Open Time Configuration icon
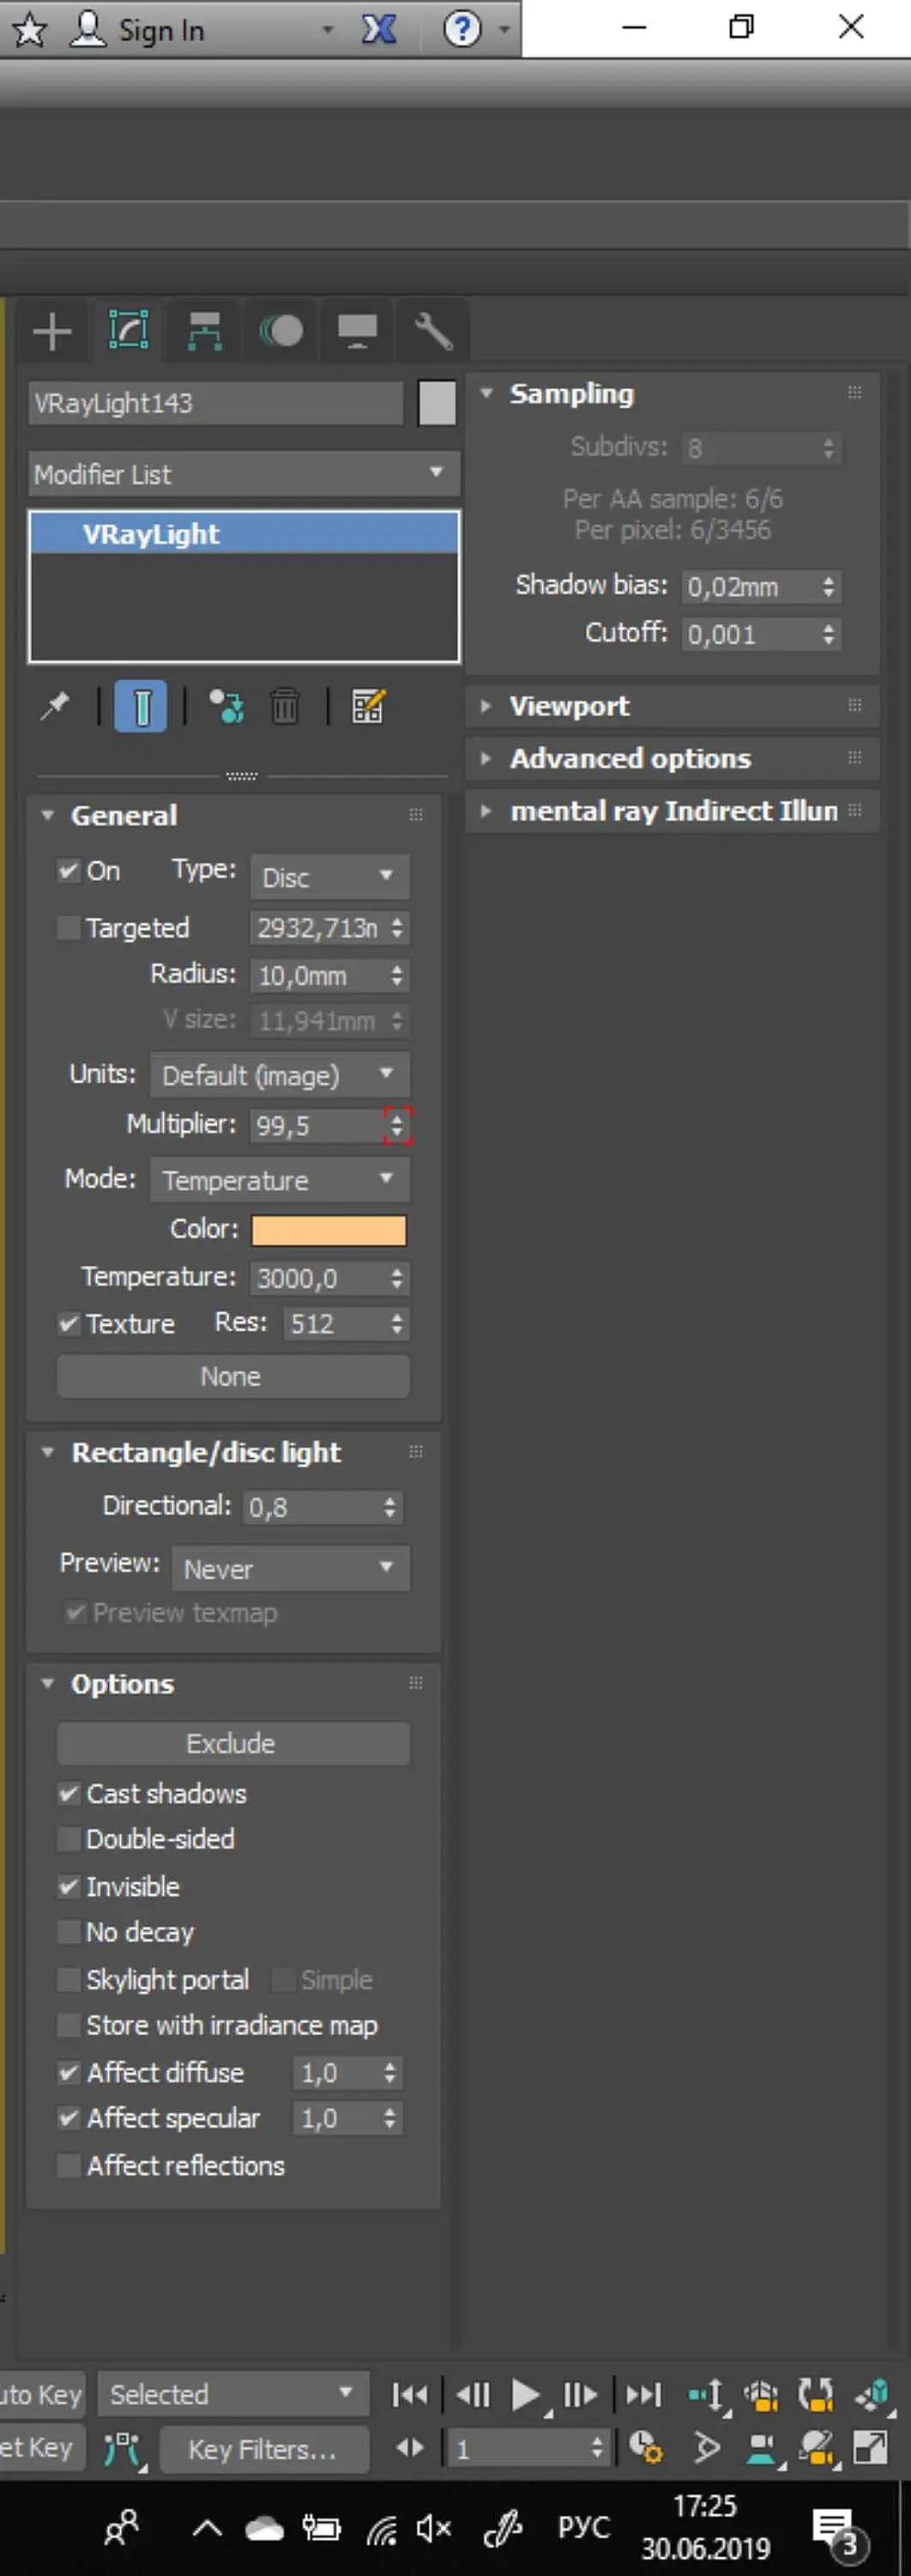This screenshot has width=911, height=2576. pyautogui.click(x=645, y=2448)
